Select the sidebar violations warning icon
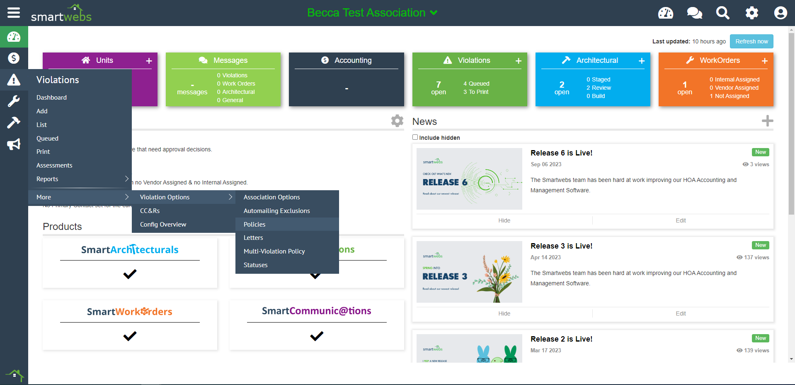 [14, 79]
